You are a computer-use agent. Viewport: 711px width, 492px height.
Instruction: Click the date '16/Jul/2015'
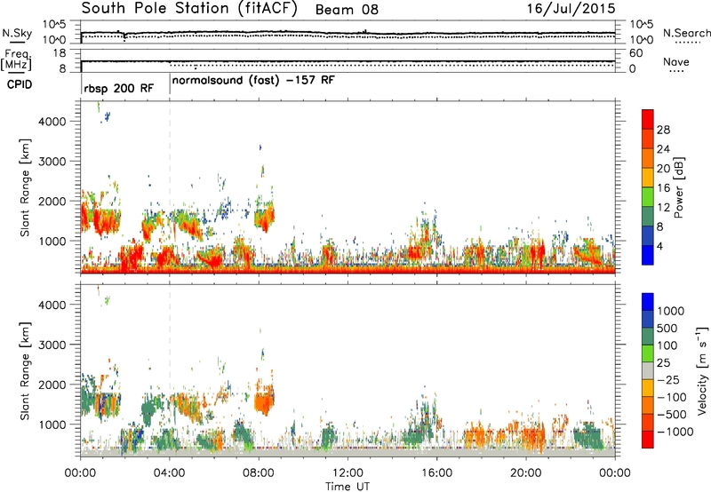tap(571, 8)
